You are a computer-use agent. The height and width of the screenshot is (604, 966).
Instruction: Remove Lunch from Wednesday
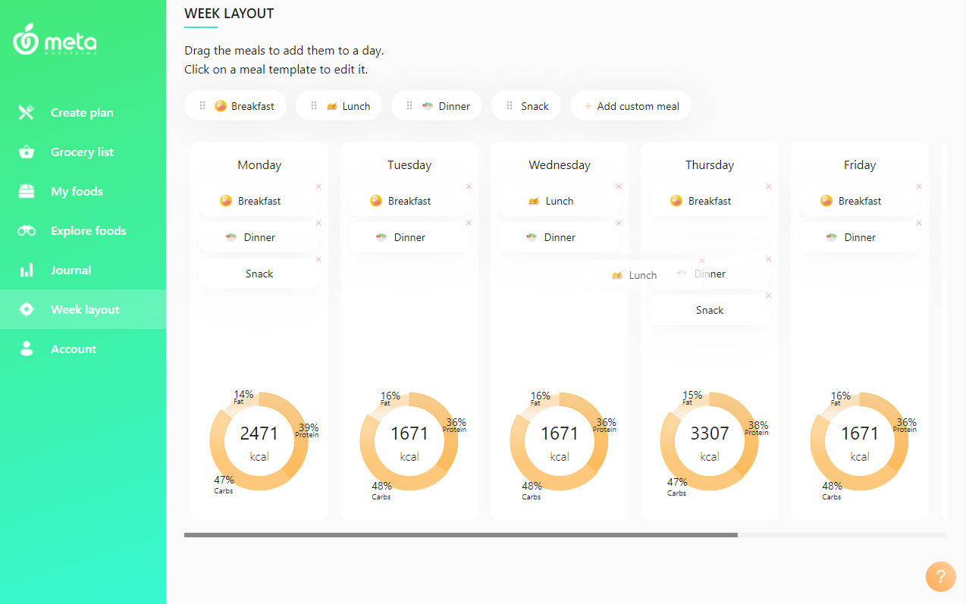tap(619, 186)
